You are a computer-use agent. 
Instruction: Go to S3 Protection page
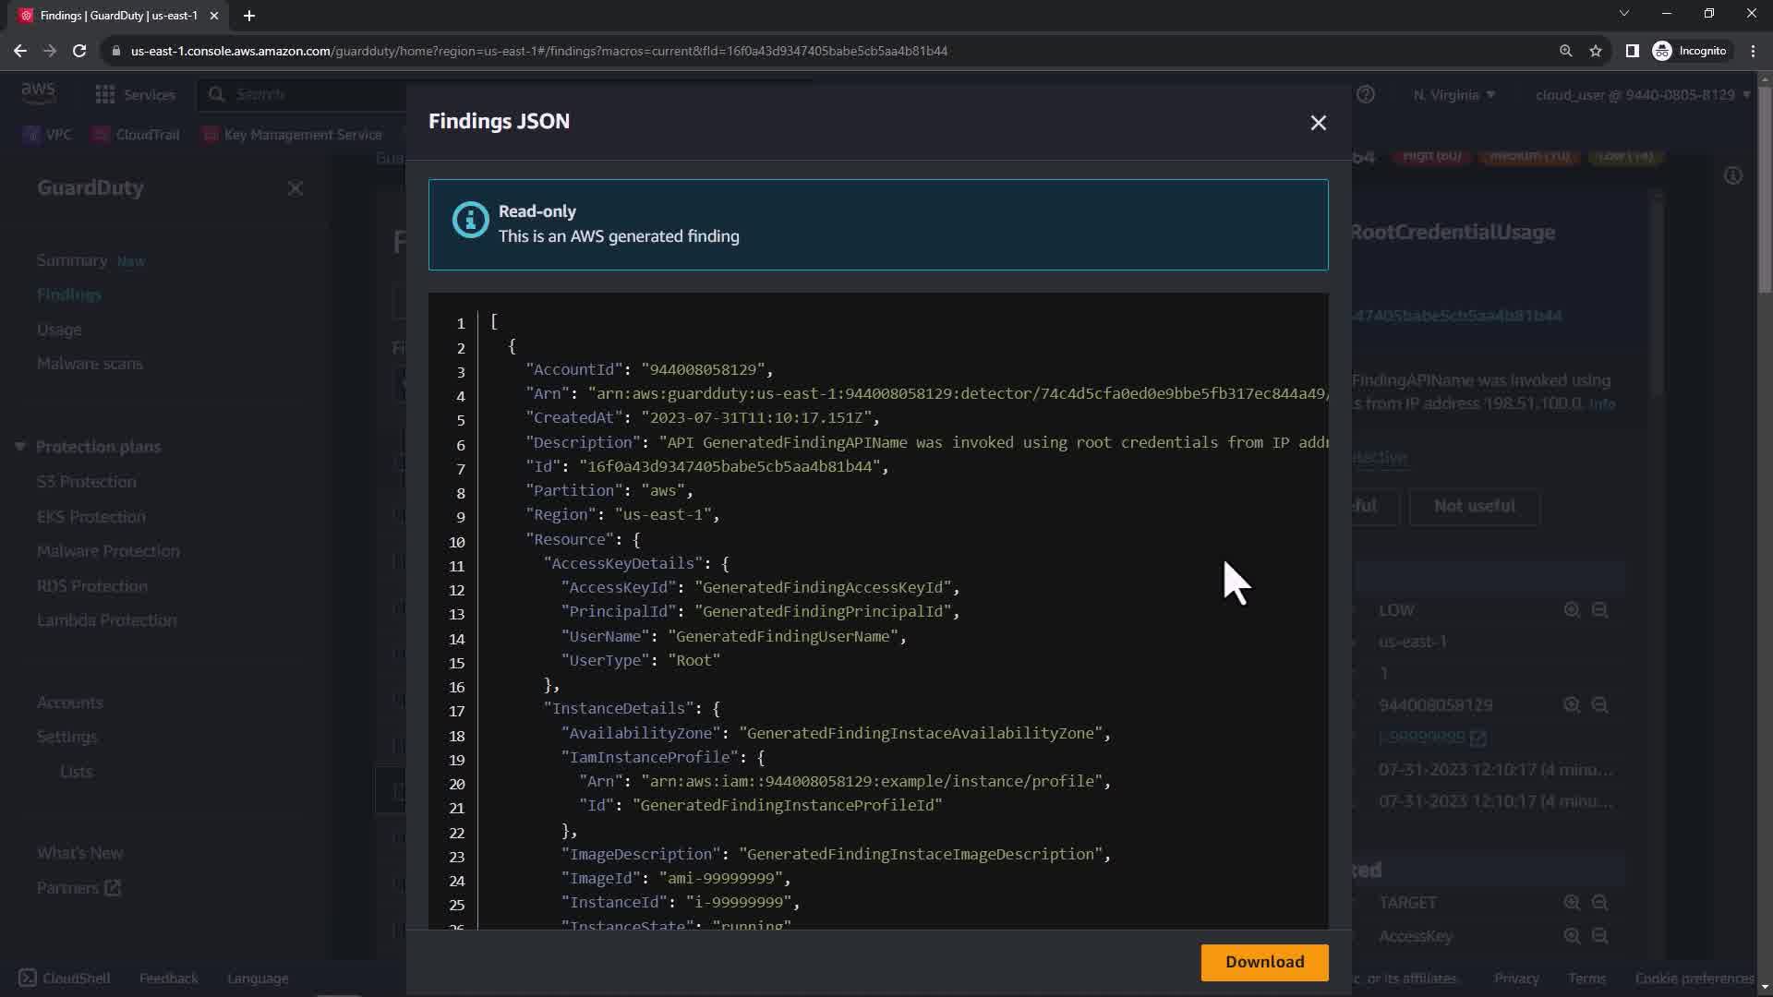pyautogui.click(x=86, y=482)
